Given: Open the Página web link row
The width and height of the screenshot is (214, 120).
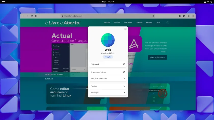Looking at the screenshot, I should pyautogui.click(x=108, y=64).
